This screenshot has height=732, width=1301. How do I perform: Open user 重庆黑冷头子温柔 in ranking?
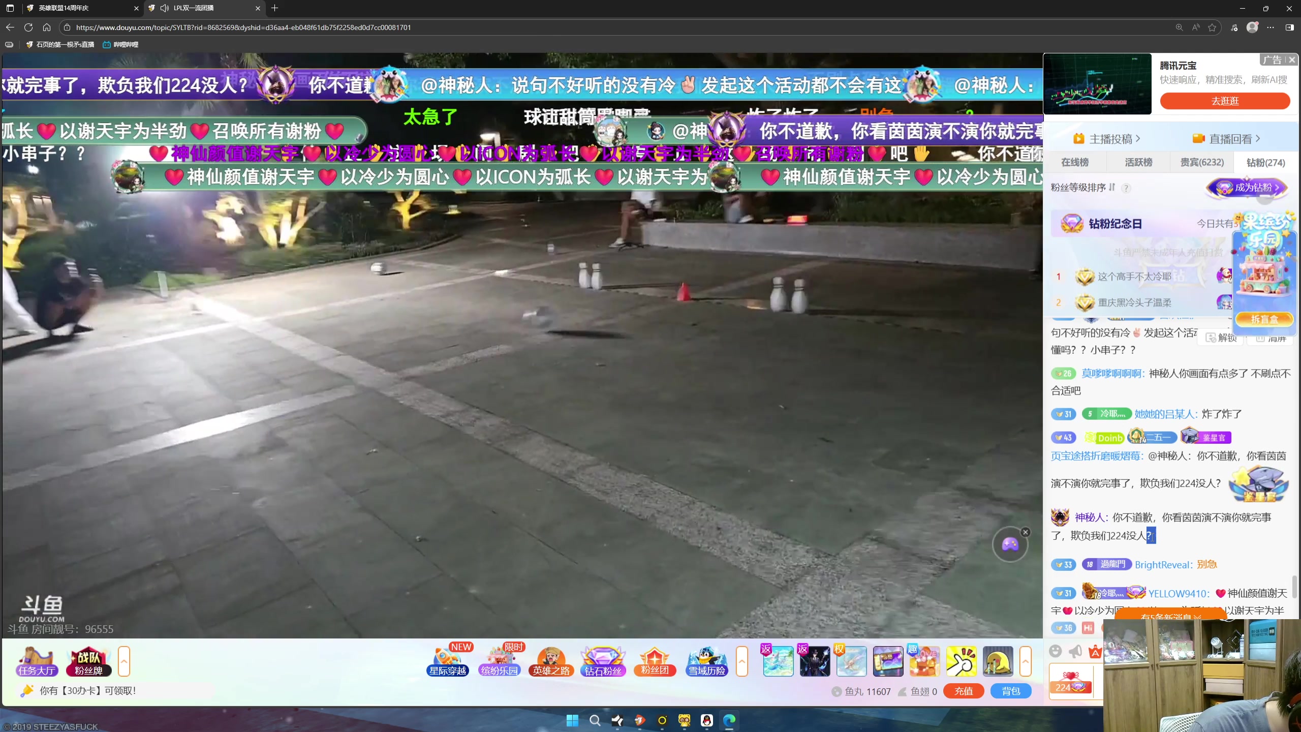pyautogui.click(x=1134, y=302)
